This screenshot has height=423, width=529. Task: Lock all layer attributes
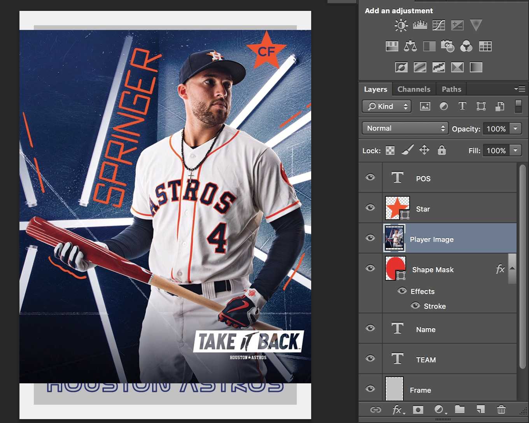click(x=441, y=150)
